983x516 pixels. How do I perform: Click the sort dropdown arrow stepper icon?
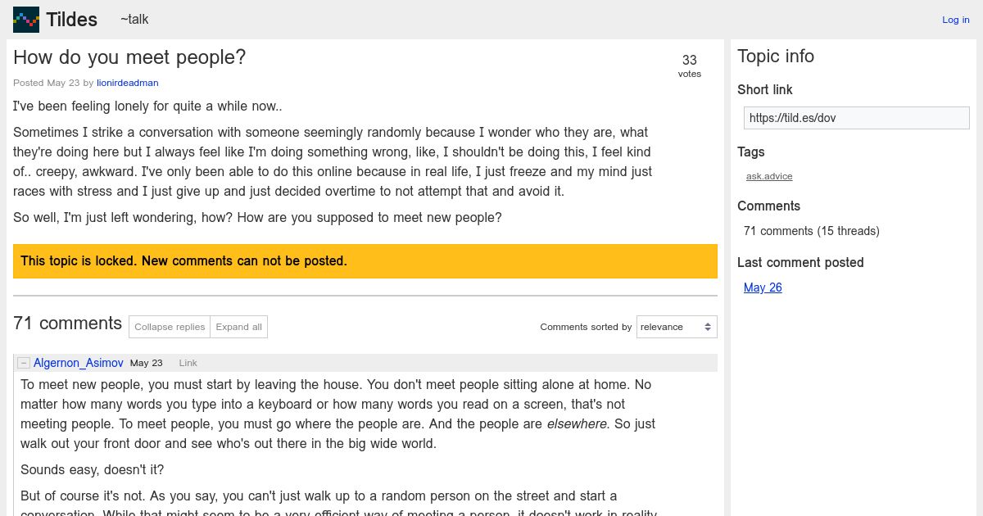pos(708,327)
